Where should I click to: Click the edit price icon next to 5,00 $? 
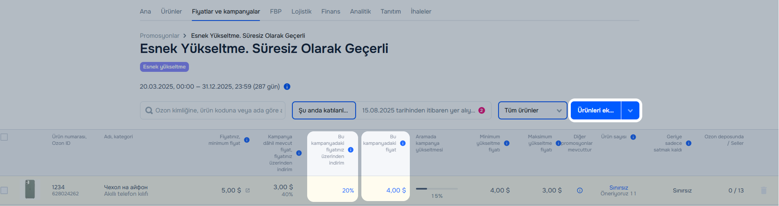pos(248,190)
